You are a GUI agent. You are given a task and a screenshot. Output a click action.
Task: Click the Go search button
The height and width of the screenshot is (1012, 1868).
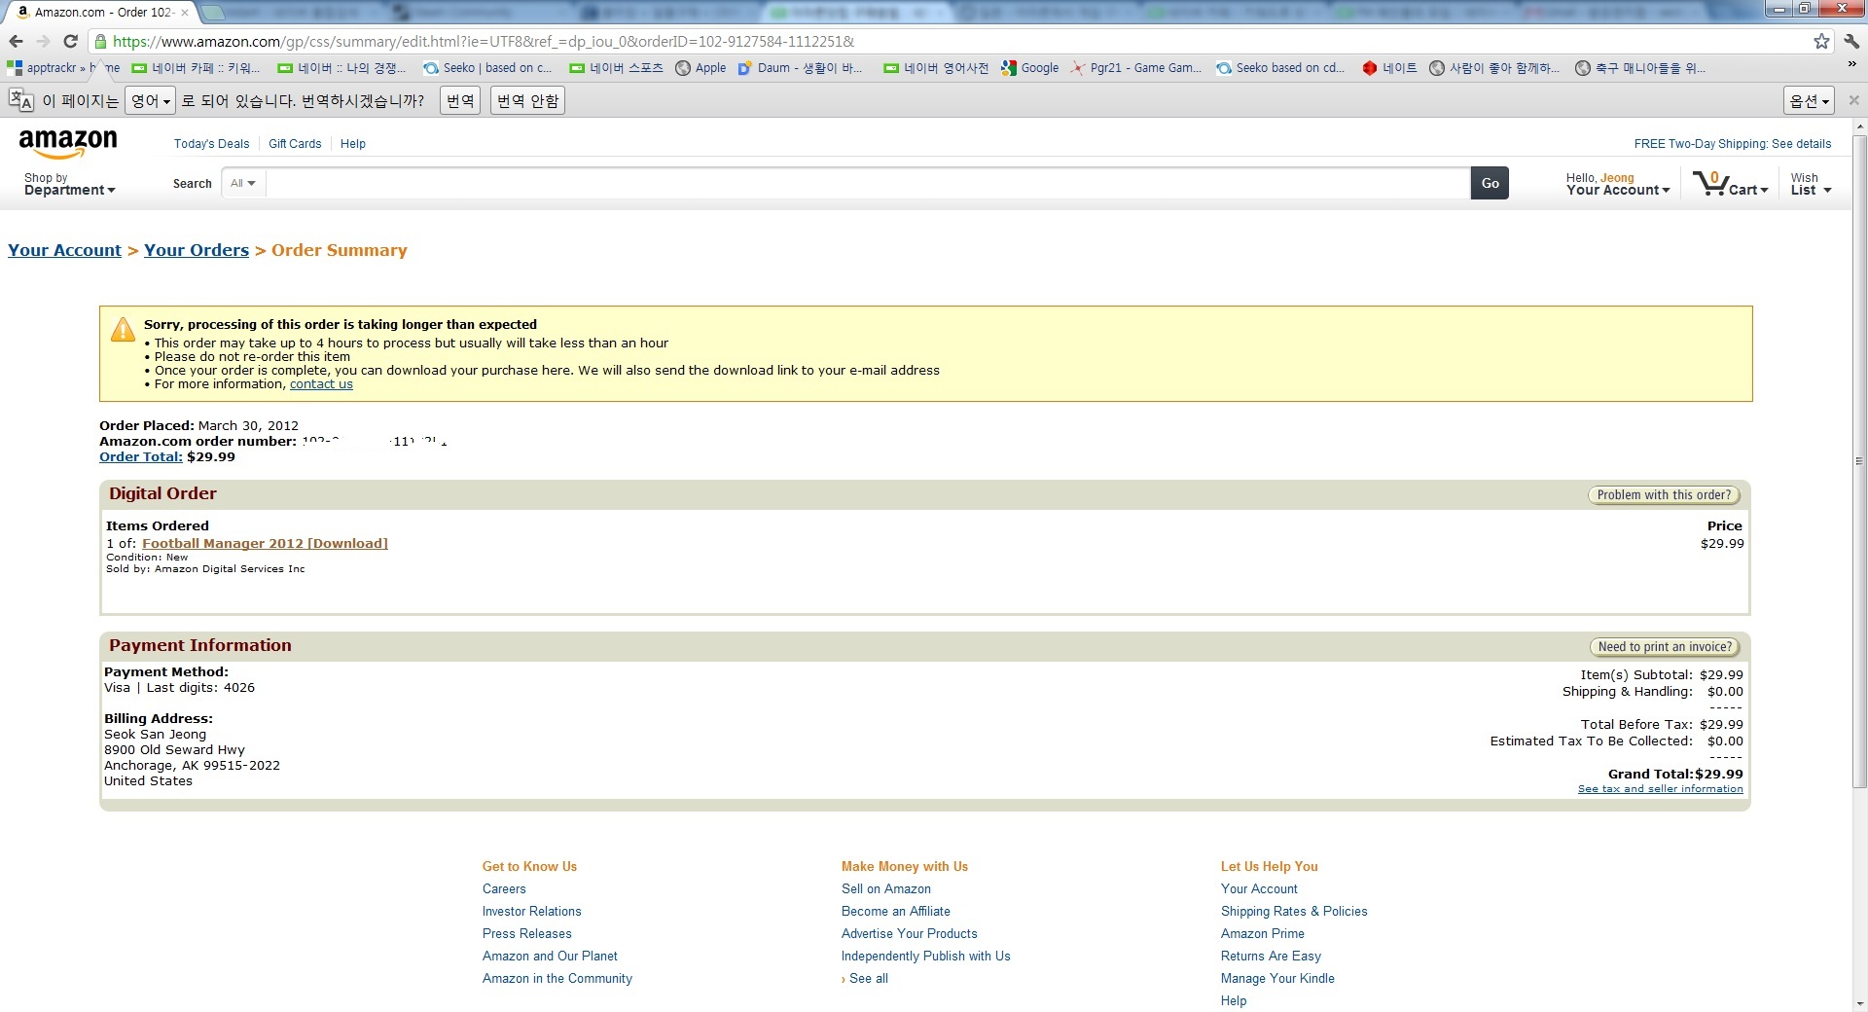point(1490,183)
